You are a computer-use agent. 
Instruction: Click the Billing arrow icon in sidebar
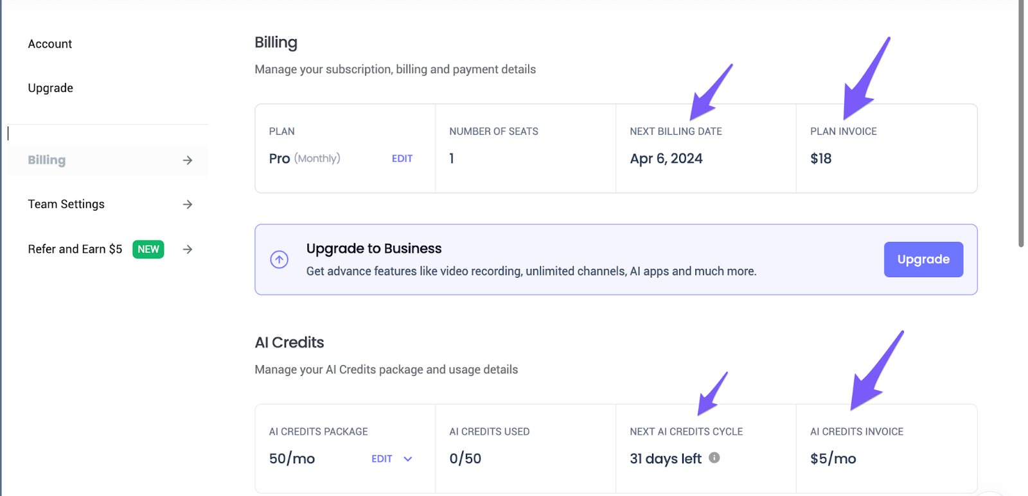188,160
